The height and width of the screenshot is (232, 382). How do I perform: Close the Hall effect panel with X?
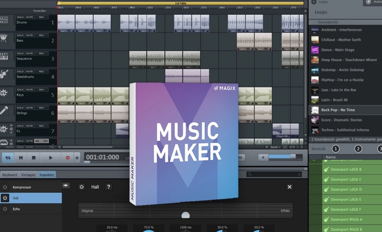pos(289,187)
